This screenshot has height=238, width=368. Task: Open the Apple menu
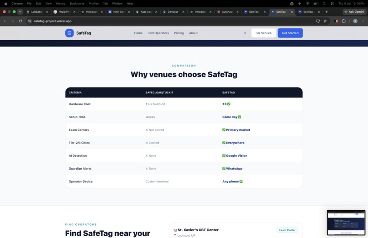tap(5, 4)
